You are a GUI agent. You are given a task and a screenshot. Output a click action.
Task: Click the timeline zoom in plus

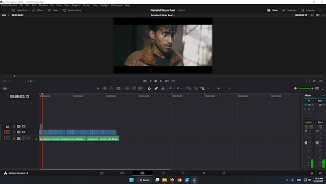tap(230, 88)
